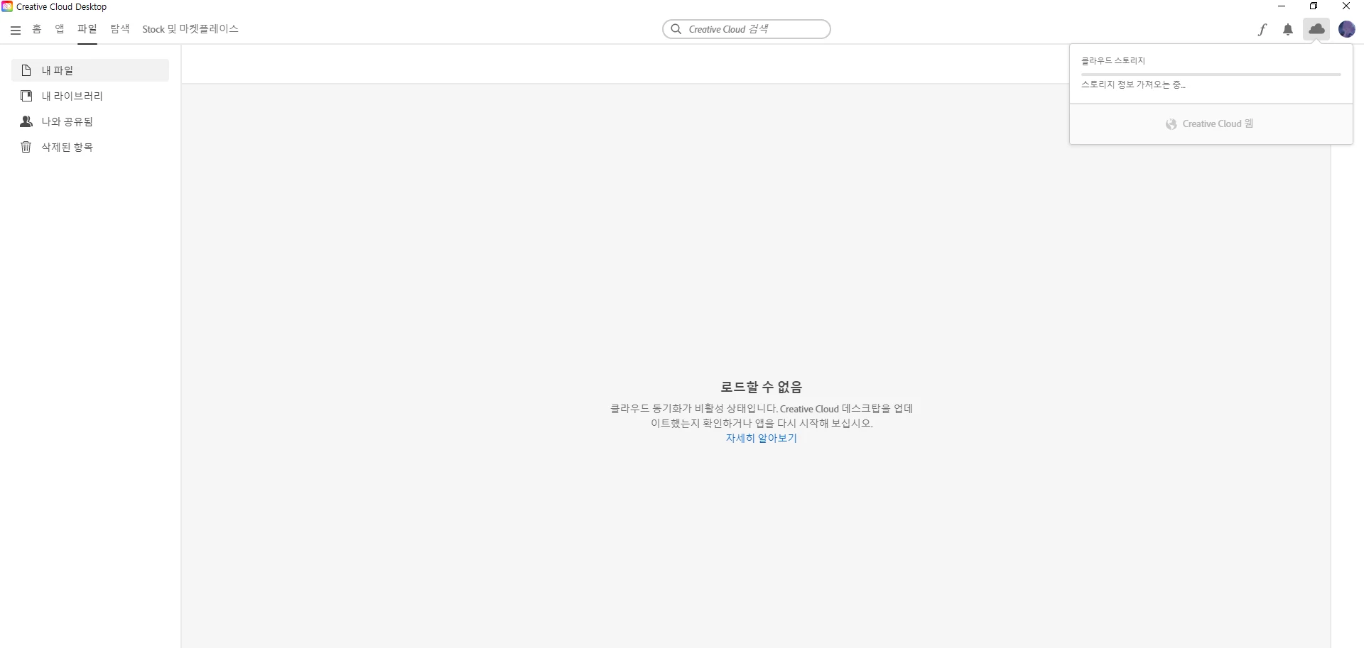The width and height of the screenshot is (1364, 648).
Task: Click the Creative Cloud Desktop app icon
Action: coord(7,6)
